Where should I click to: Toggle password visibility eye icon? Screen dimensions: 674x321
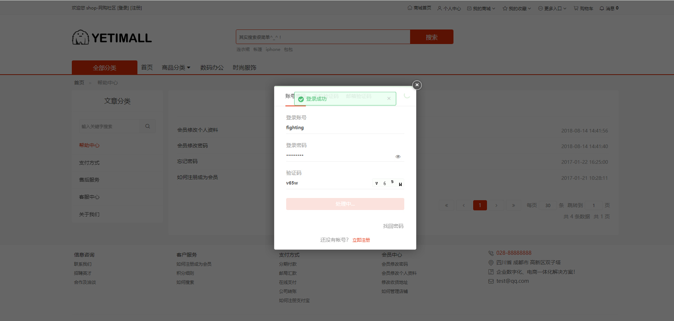tap(398, 156)
